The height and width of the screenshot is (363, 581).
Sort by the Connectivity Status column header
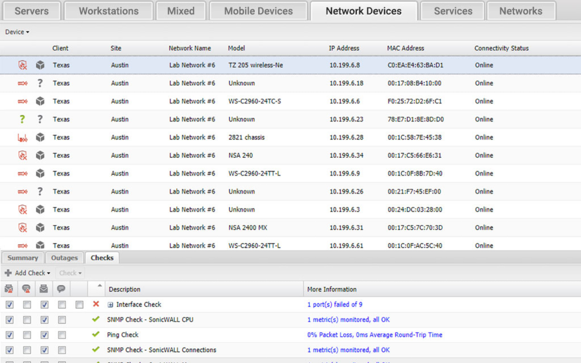[x=501, y=48]
